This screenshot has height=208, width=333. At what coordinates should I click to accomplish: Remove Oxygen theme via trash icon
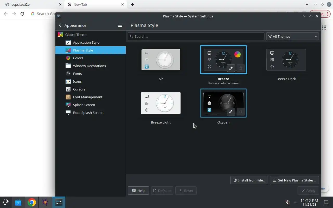[241, 112]
